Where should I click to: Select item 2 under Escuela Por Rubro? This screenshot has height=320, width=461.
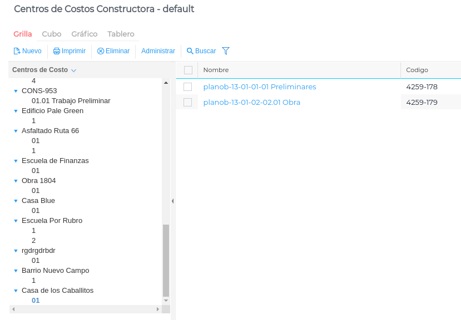tap(33, 241)
